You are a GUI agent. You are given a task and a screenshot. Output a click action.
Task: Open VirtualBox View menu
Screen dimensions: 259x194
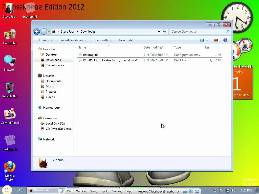click(x=94, y=191)
